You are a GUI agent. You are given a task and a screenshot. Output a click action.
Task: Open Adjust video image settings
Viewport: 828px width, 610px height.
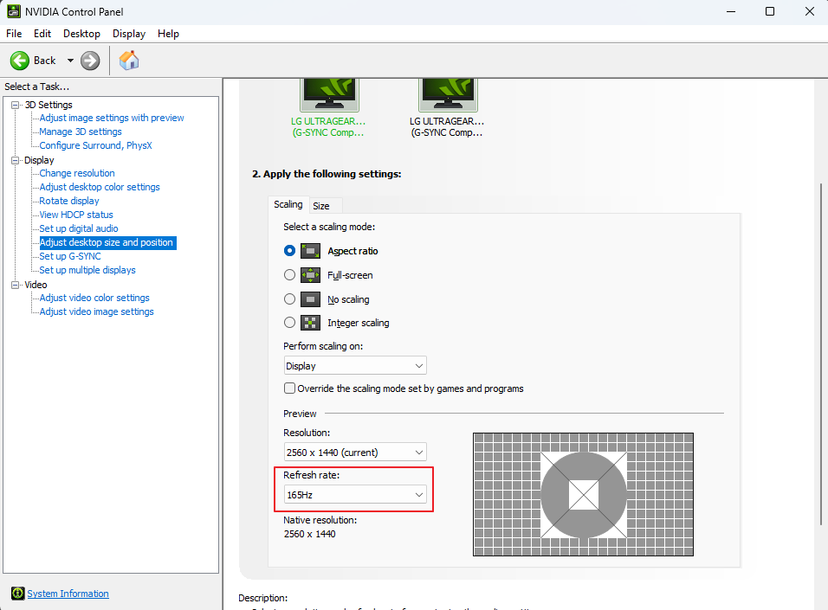pos(97,311)
